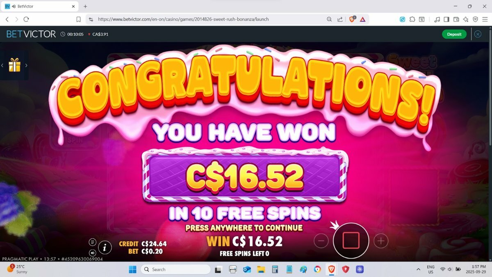Expand the right arrow beside gift icon
This screenshot has height=277, width=492.
[26, 65]
